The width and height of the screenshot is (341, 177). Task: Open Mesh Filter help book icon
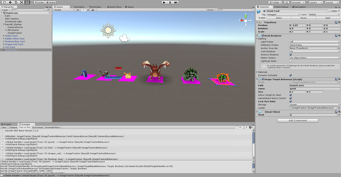[336, 111]
